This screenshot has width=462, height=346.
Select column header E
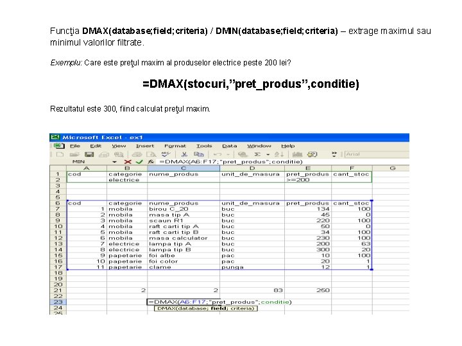(x=308, y=169)
